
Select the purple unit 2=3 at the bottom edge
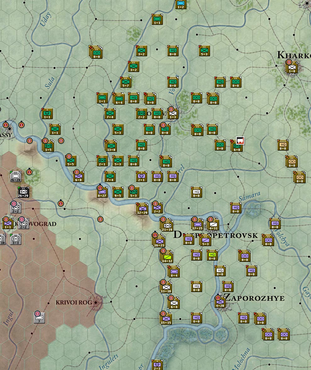coord(157,365)
